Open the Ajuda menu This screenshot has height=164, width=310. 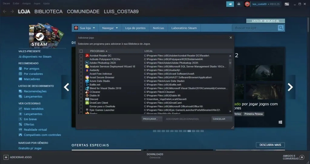pos(46,3)
